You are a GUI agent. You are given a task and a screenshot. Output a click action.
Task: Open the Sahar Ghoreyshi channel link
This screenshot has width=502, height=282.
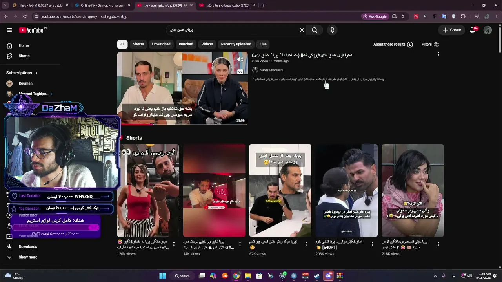coord(271,70)
